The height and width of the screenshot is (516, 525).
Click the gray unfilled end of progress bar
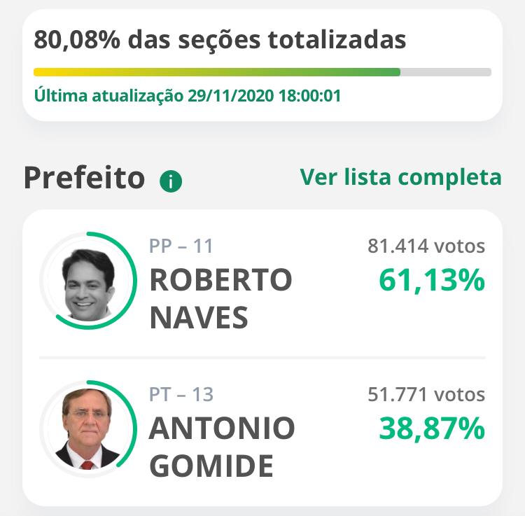pyautogui.click(x=446, y=72)
